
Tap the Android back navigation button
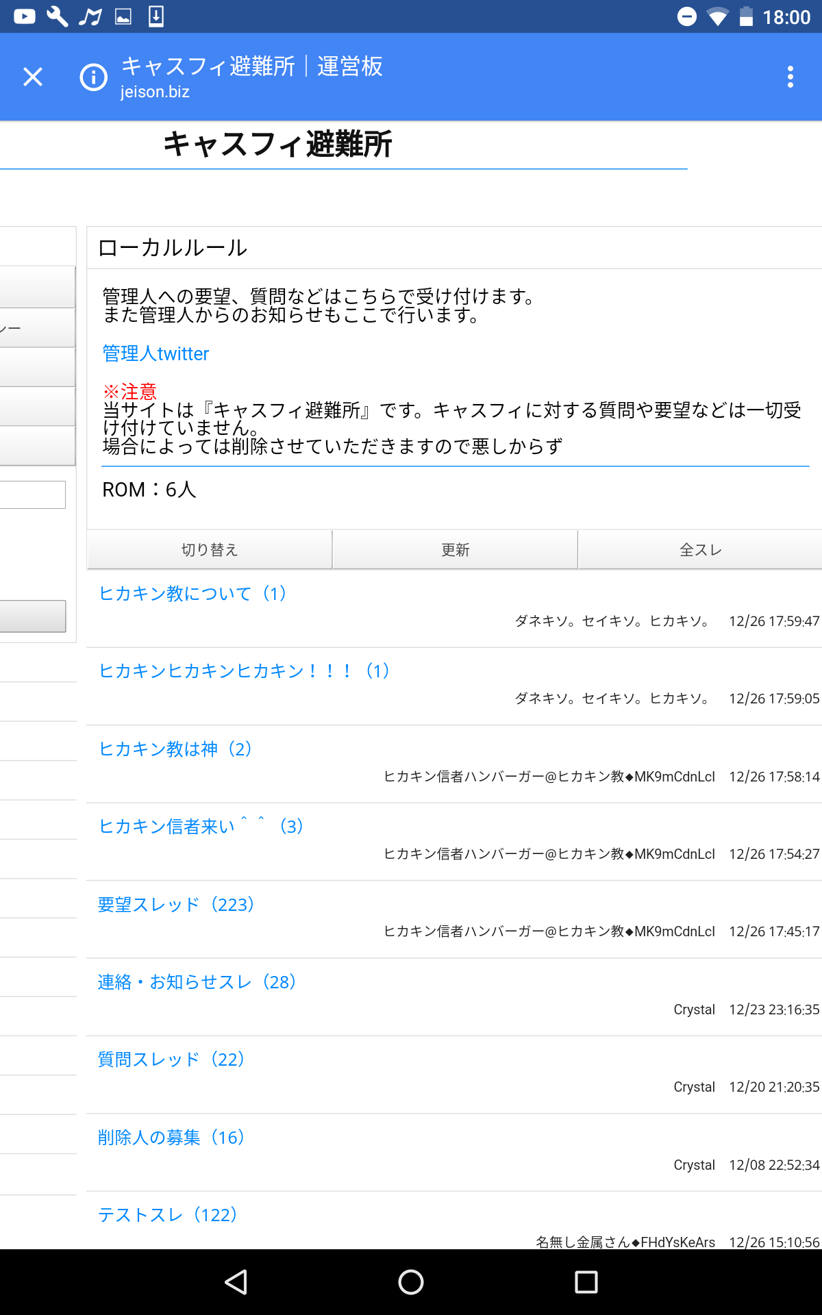[x=236, y=1281]
